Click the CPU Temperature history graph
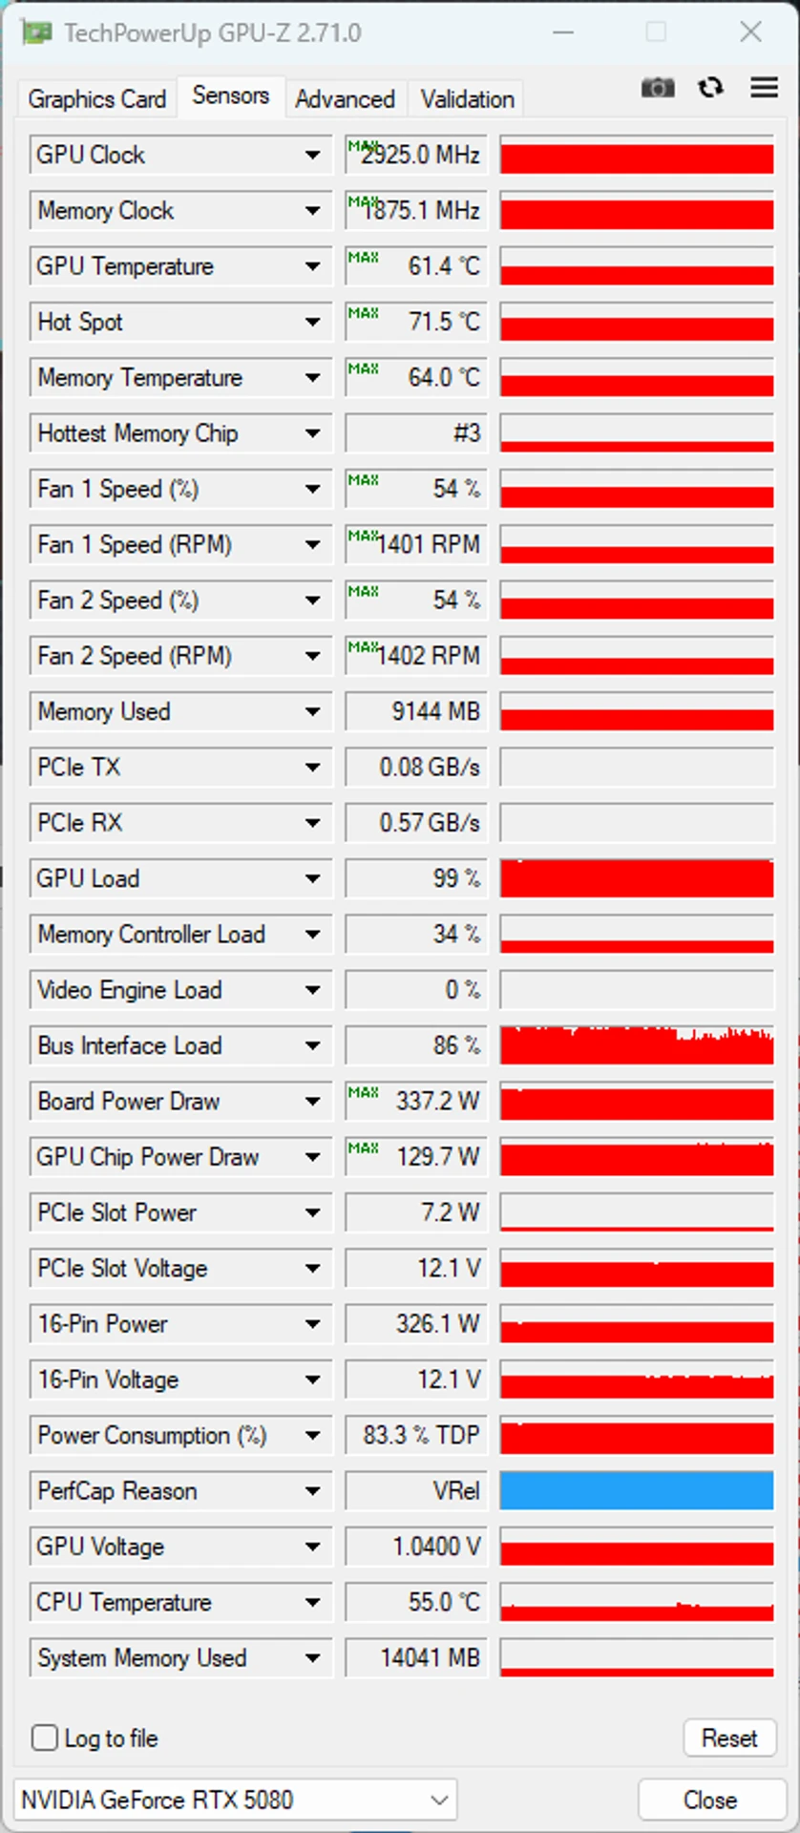This screenshot has width=800, height=1833. tap(637, 1603)
